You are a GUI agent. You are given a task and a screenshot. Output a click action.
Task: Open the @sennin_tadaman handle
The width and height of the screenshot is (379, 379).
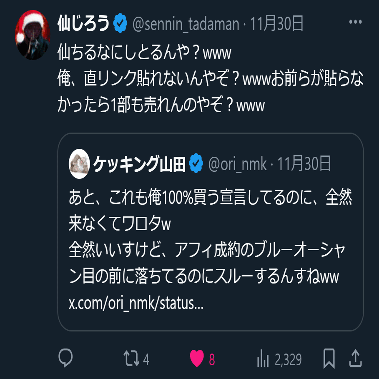coord(186,24)
